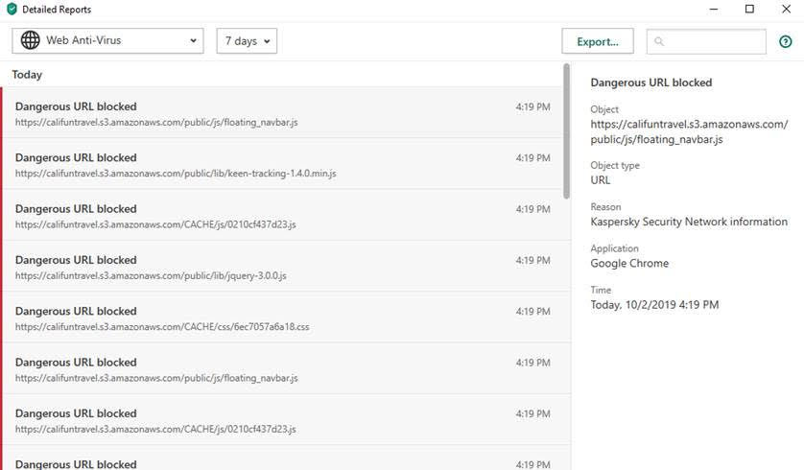
Task: Maximize the Detailed Reports window
Action: click(x=749, y=10)
